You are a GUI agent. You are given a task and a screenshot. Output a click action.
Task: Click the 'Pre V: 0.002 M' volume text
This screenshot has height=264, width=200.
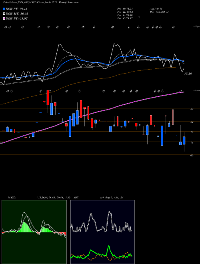pos(159,12)
